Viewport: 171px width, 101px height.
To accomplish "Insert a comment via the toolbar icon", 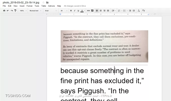I will tap(92, 11).
